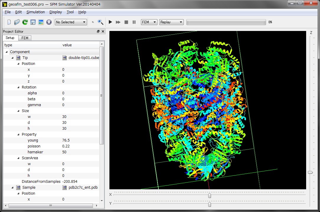Click the 'value' column header
Image resolution: width=320 pixels, height=212 pixels.
click(80, 45)
